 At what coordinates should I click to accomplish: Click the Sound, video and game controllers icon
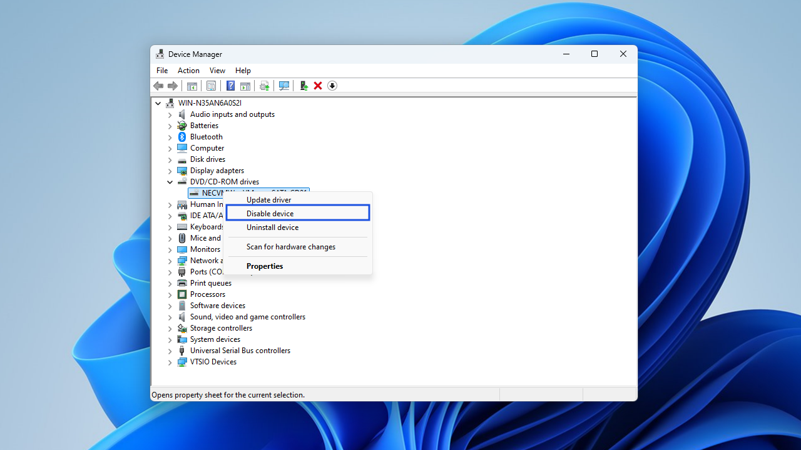[x=182, y=317]
